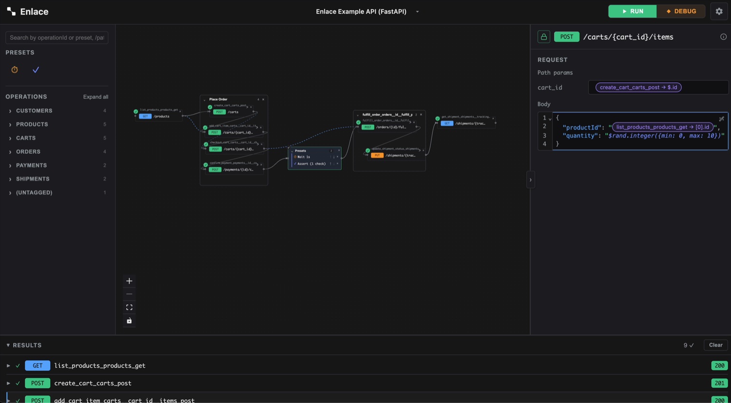Click the Enlace logo icon
This screenshot has width=731, height=403.
(11, 12)
